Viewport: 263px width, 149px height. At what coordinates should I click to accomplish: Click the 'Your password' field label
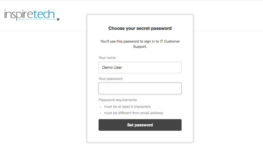(110, 79)
